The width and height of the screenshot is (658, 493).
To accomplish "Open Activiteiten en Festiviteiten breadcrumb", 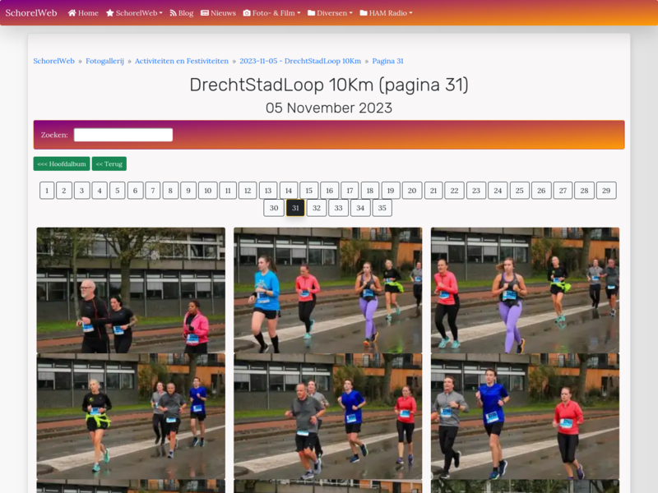I will [182, 61].
